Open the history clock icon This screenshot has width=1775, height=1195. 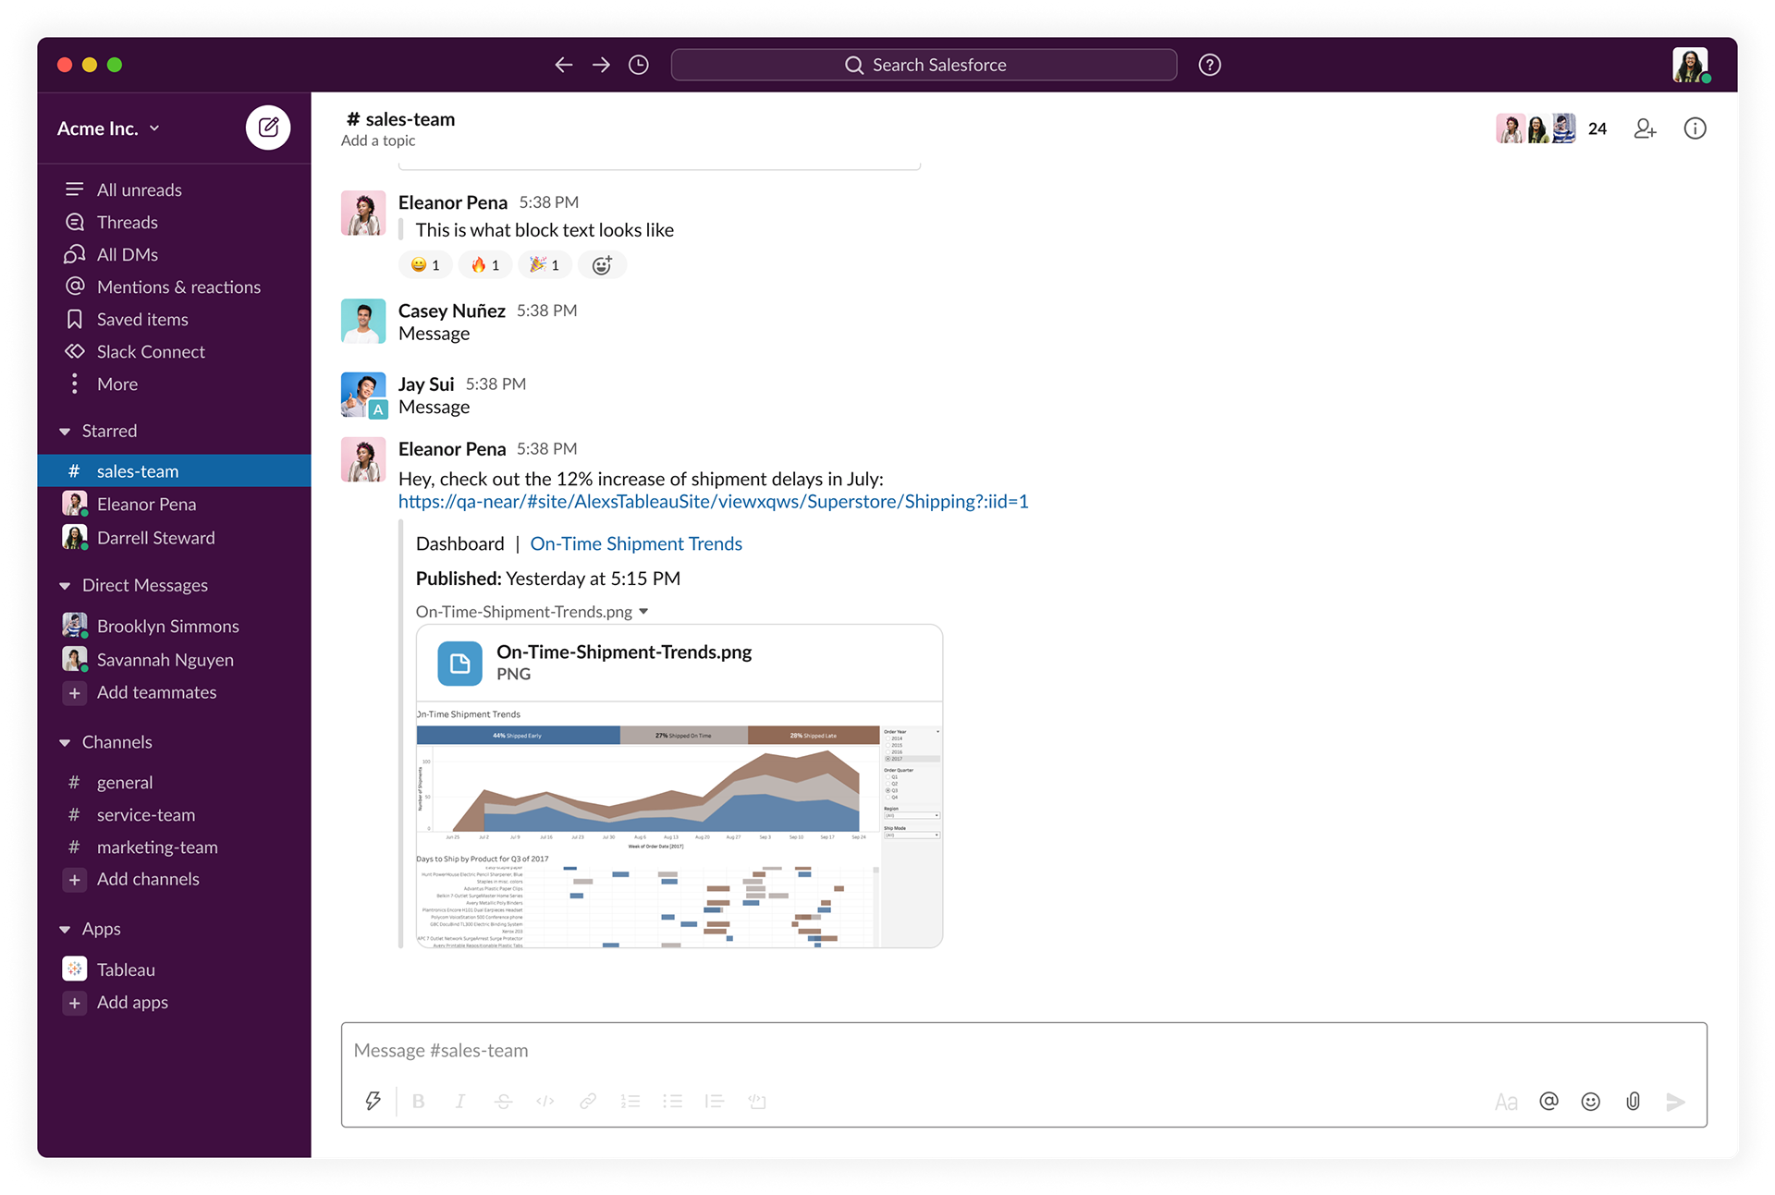pos(639,65)
